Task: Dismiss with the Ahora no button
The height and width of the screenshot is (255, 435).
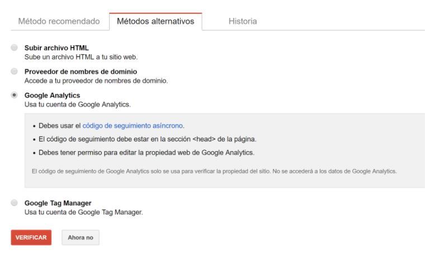Action: (81, 238)
